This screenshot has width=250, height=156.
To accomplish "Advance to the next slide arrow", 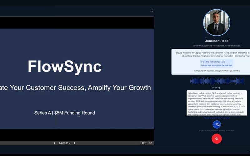I will click(x=74, y=143).
